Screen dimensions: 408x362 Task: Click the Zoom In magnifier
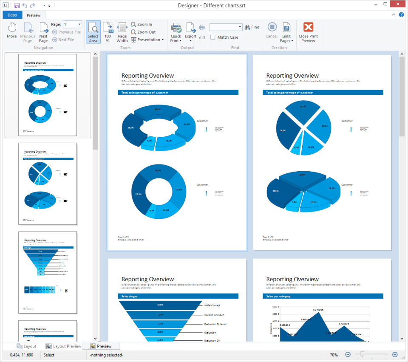142,25
